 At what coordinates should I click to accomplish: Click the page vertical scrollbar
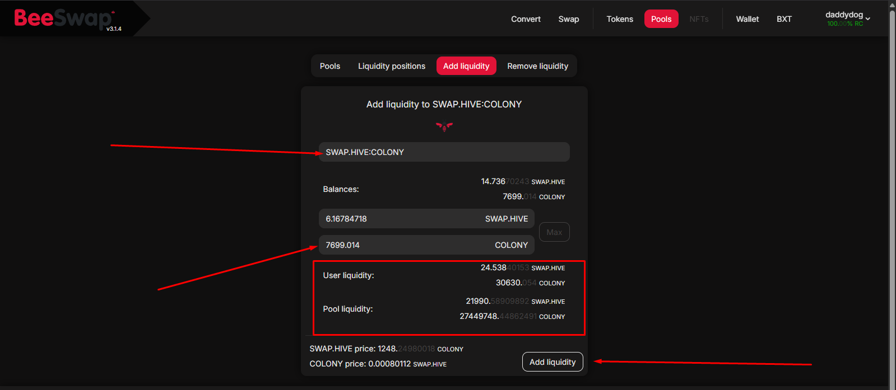coord(892,195)
